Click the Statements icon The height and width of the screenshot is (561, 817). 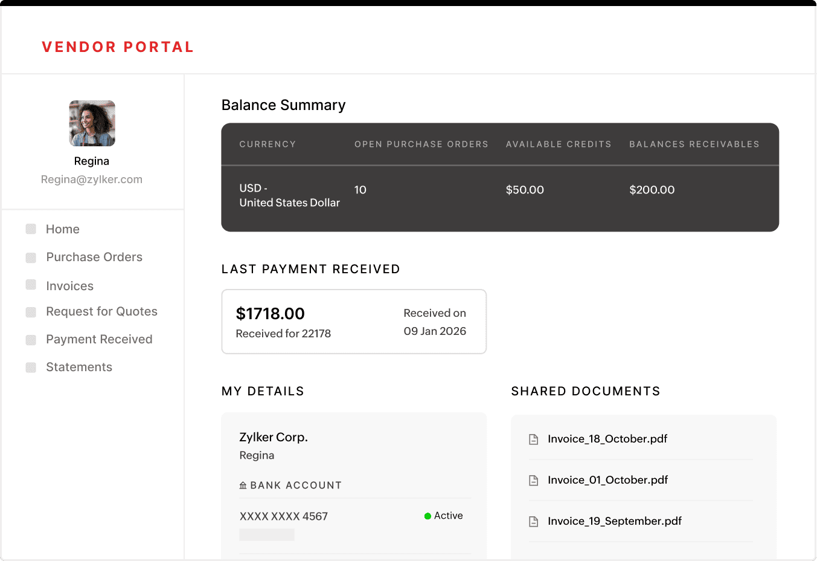(x=31, y=367)
